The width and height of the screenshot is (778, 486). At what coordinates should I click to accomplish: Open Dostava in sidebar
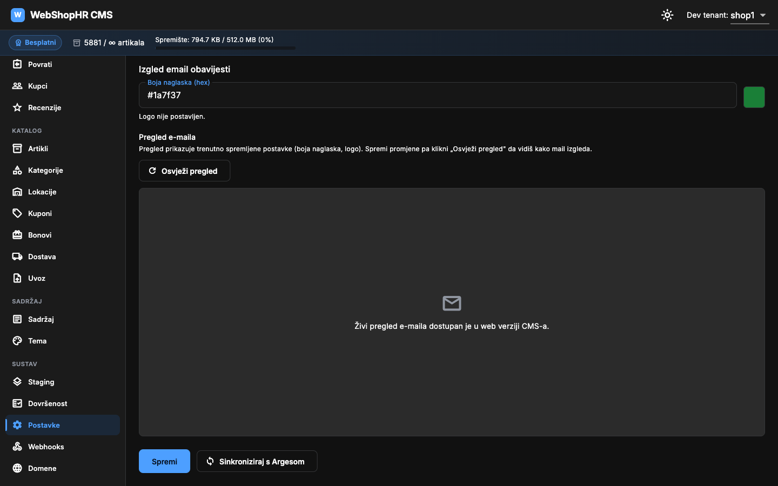click(63, 256)
